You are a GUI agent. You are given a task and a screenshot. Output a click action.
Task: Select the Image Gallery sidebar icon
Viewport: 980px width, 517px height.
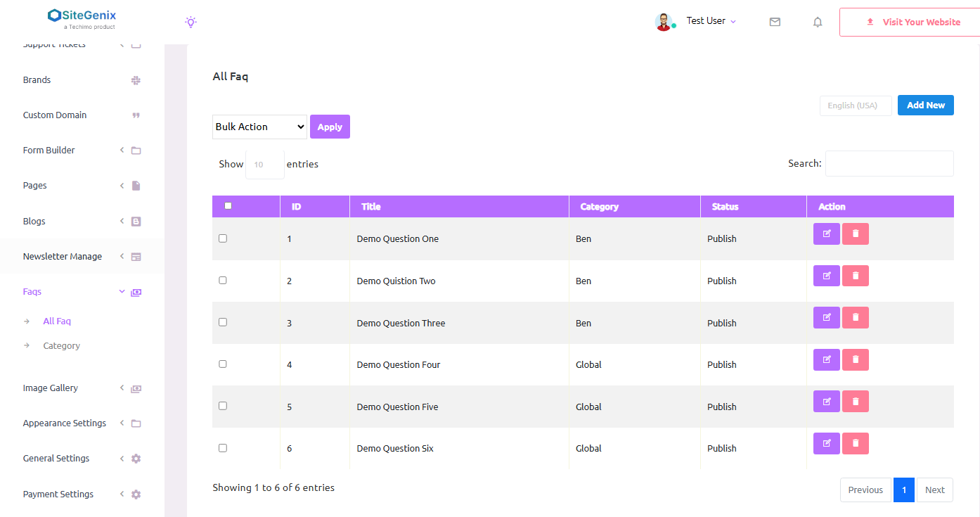135,388
